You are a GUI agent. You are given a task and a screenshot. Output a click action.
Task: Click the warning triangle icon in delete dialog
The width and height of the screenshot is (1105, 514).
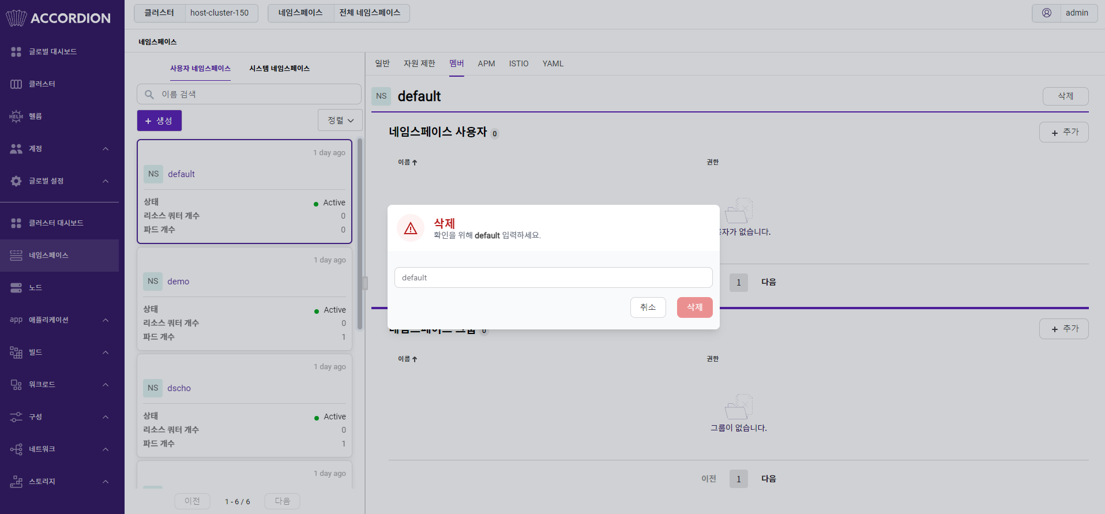pyautogui.click(x=411, y=228)
